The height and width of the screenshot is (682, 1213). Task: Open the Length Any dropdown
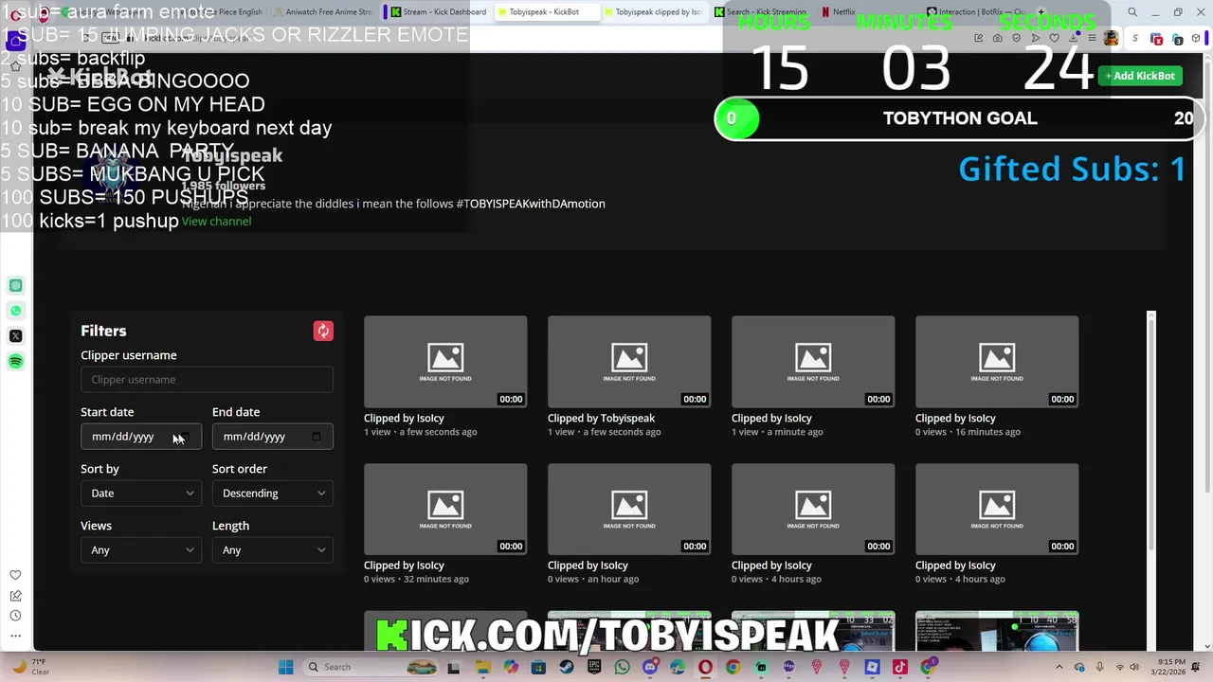pos(273,549)
